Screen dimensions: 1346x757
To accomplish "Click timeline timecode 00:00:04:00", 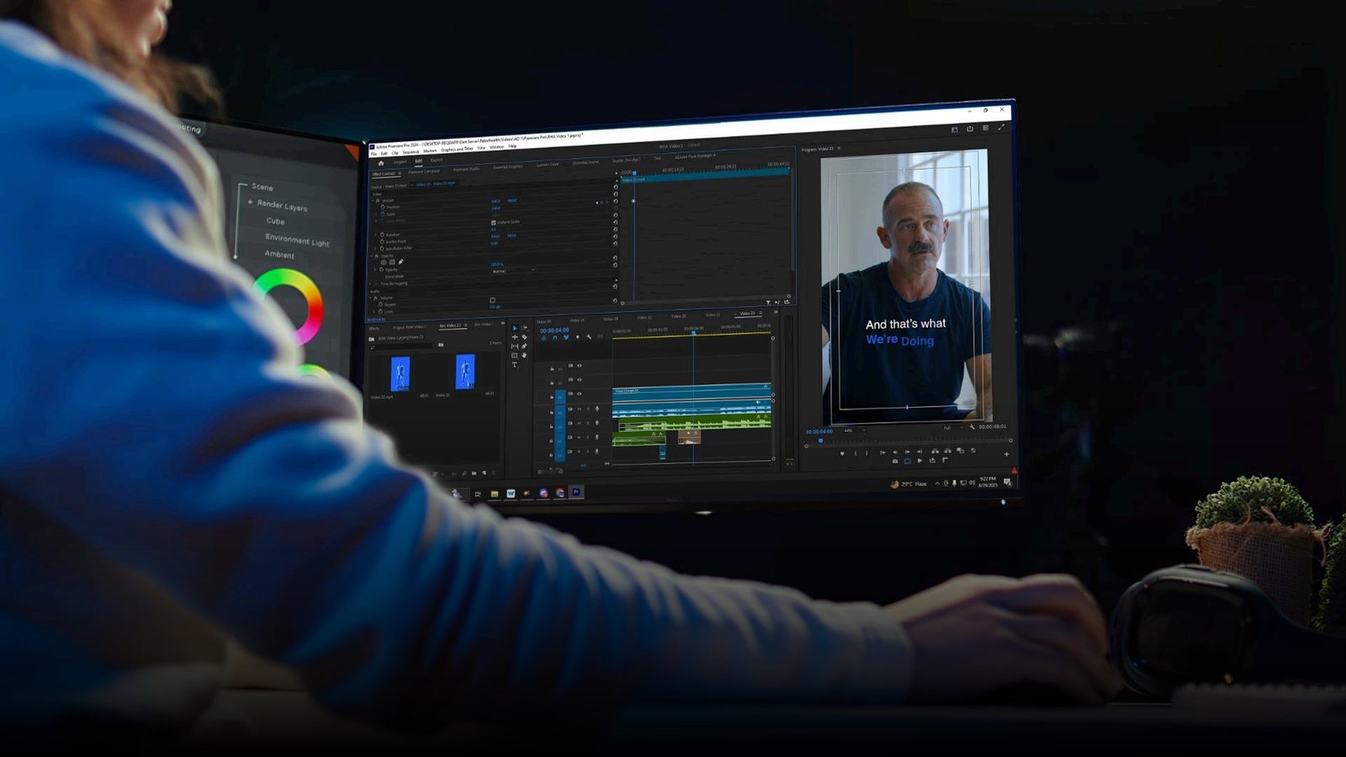I will click(x=554, y=331).
